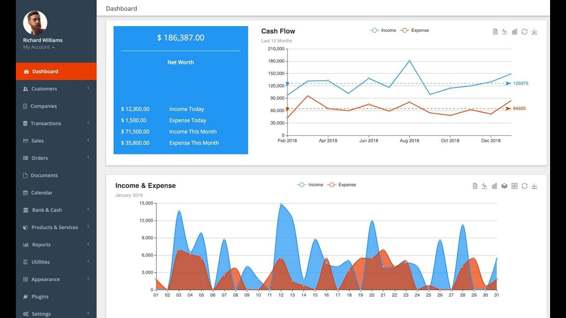Open the Documents menu label
The width and height of the screenshot is (566, 318).
coord(44,175)
